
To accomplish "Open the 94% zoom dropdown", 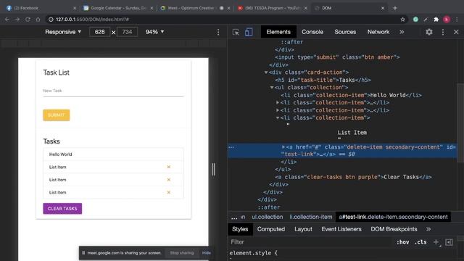I will (x=154, y=32).
